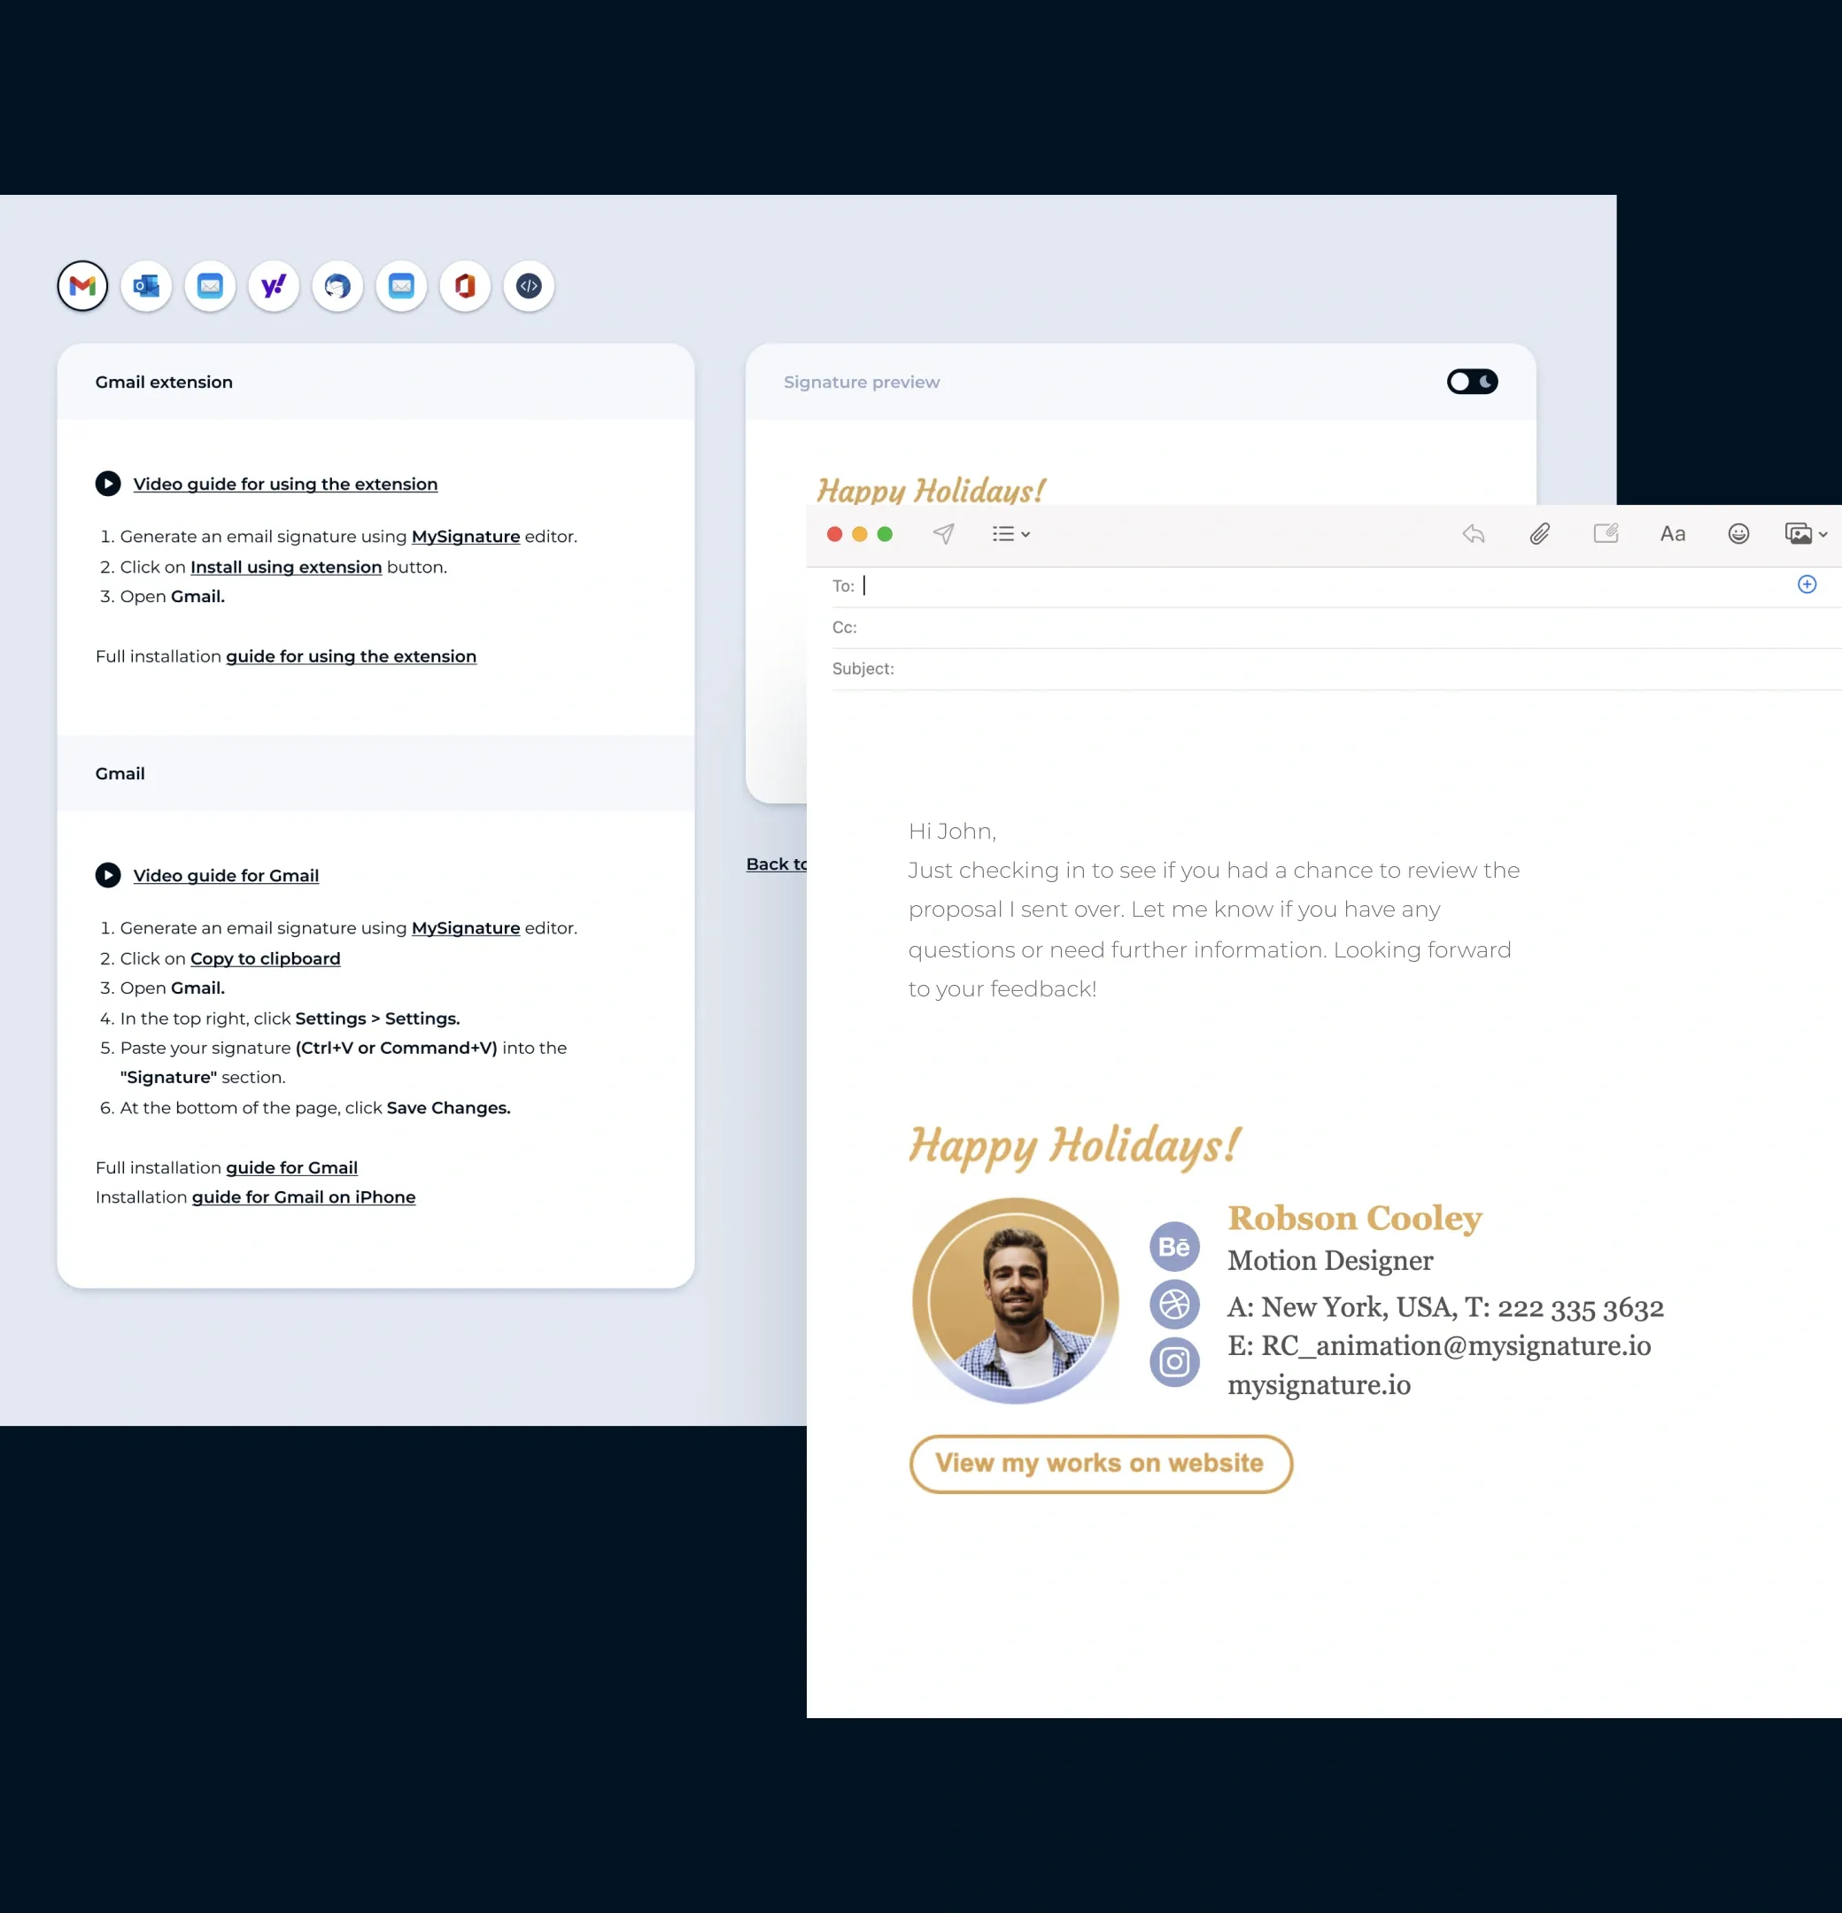Open the header fields list dropdown
Viewport: 1842px width, 1913px height.
[1011, 534]
